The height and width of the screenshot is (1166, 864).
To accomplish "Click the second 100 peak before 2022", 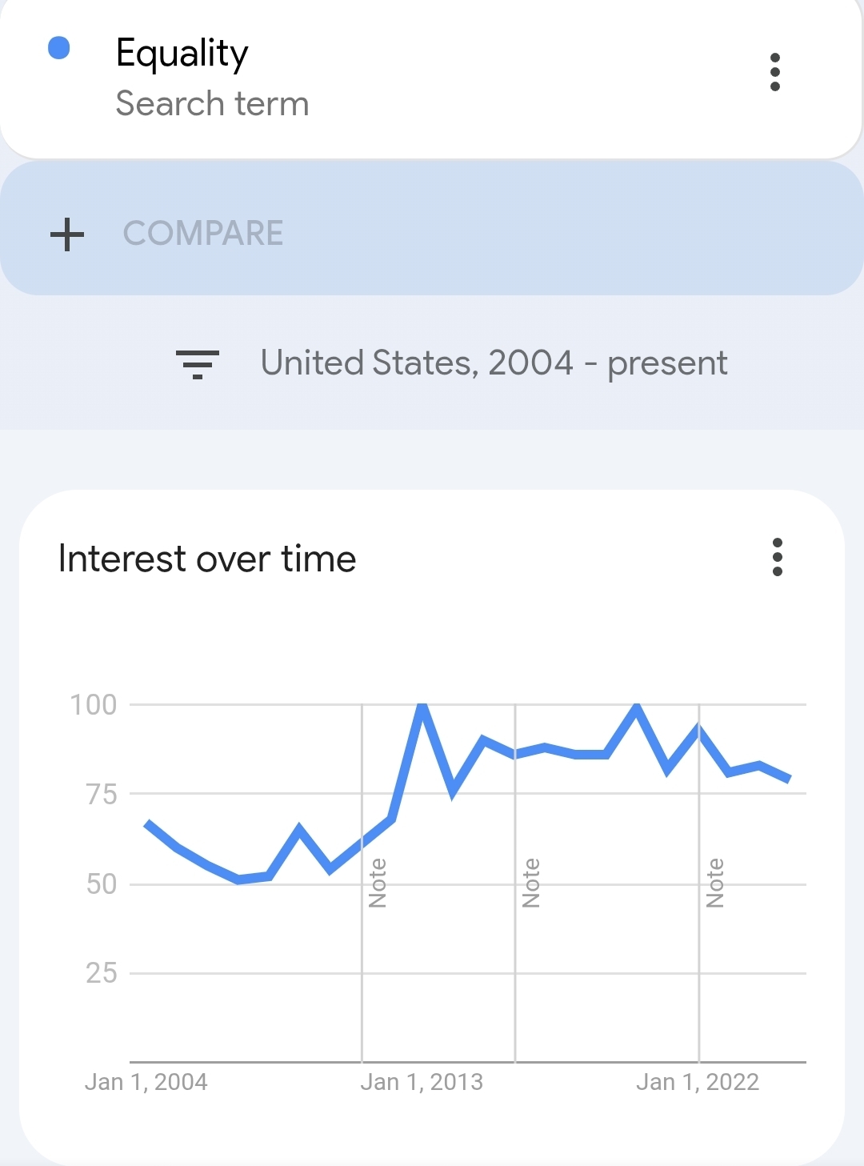I will tap(637, 706).
